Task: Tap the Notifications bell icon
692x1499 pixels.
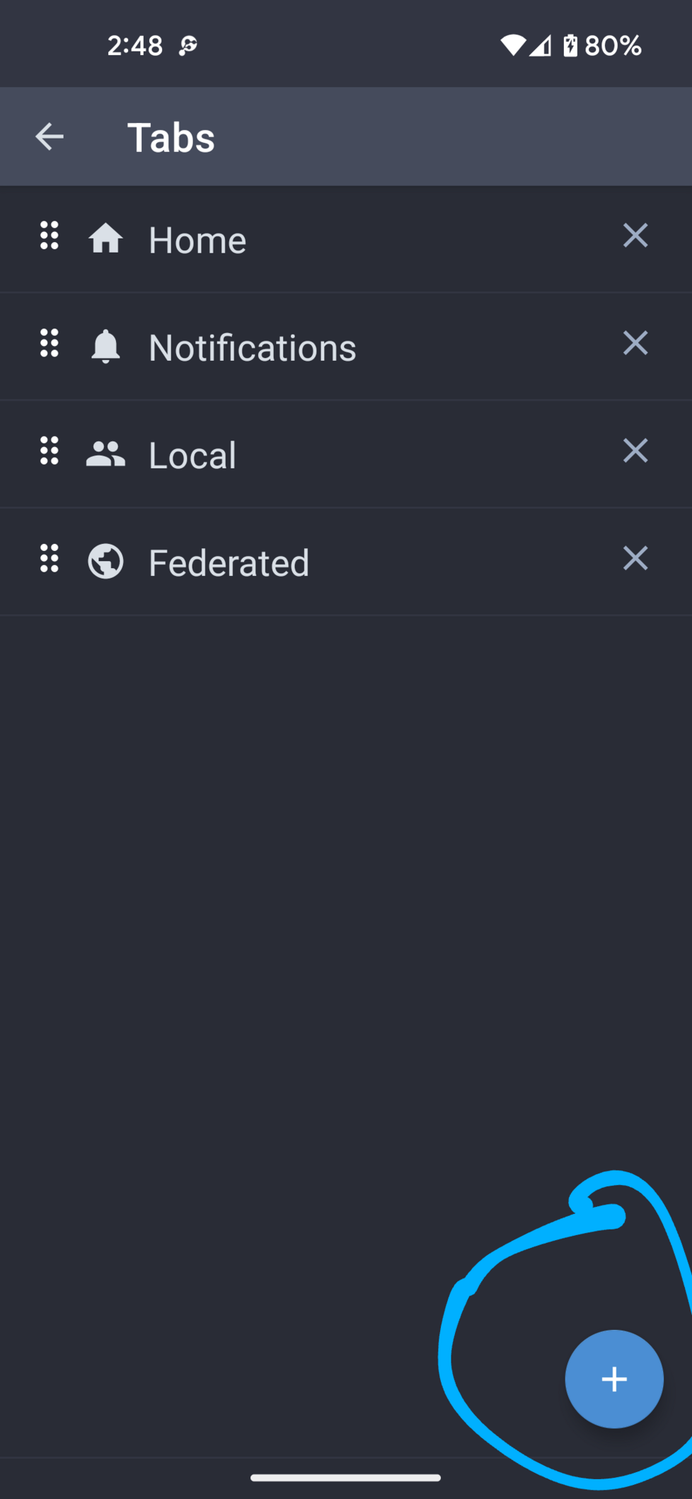Action: coord(105,346)
